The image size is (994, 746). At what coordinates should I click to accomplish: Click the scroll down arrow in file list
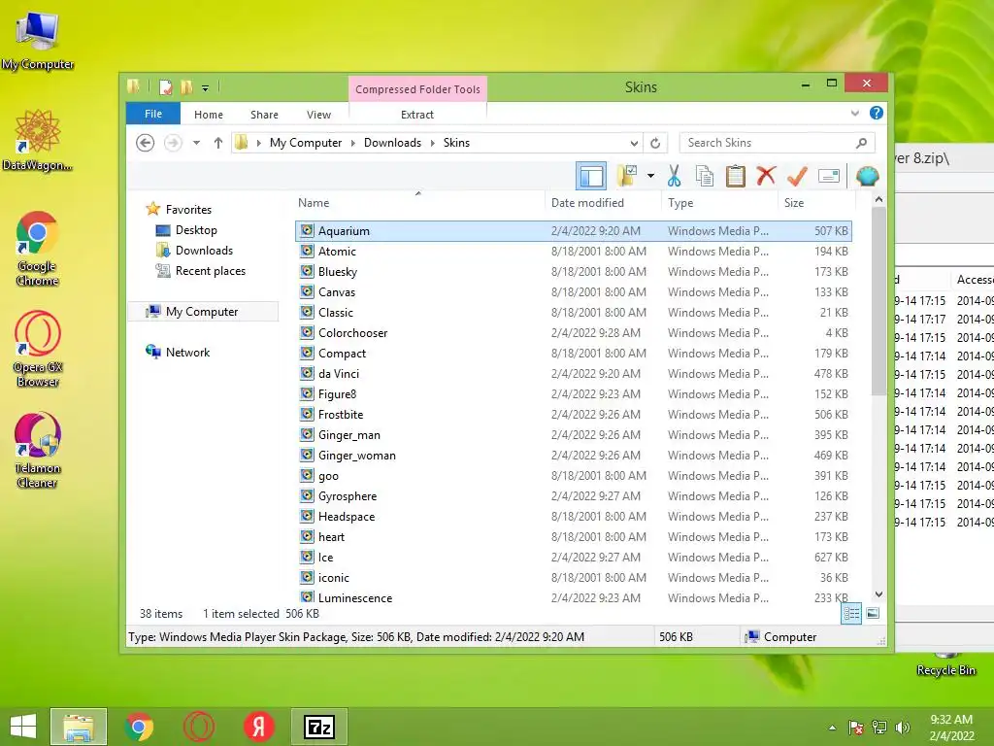point(878,594)
